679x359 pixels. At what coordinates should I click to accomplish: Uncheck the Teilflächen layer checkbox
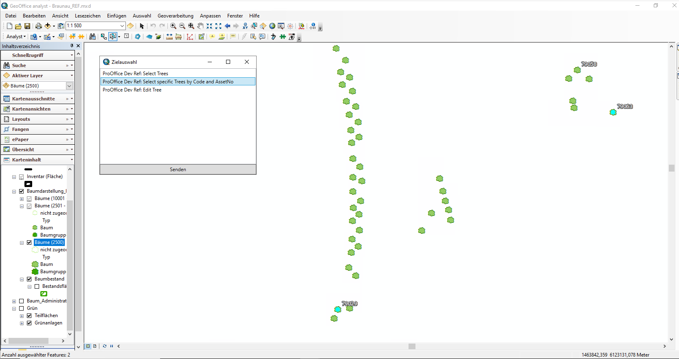click(x=29, y=315)
